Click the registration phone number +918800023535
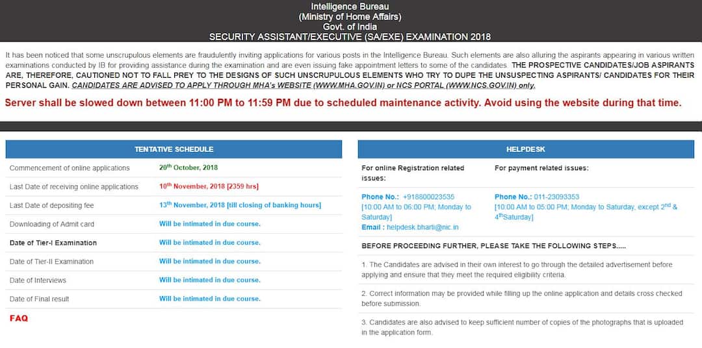This screenshot has width=702, height=348. 428,197
